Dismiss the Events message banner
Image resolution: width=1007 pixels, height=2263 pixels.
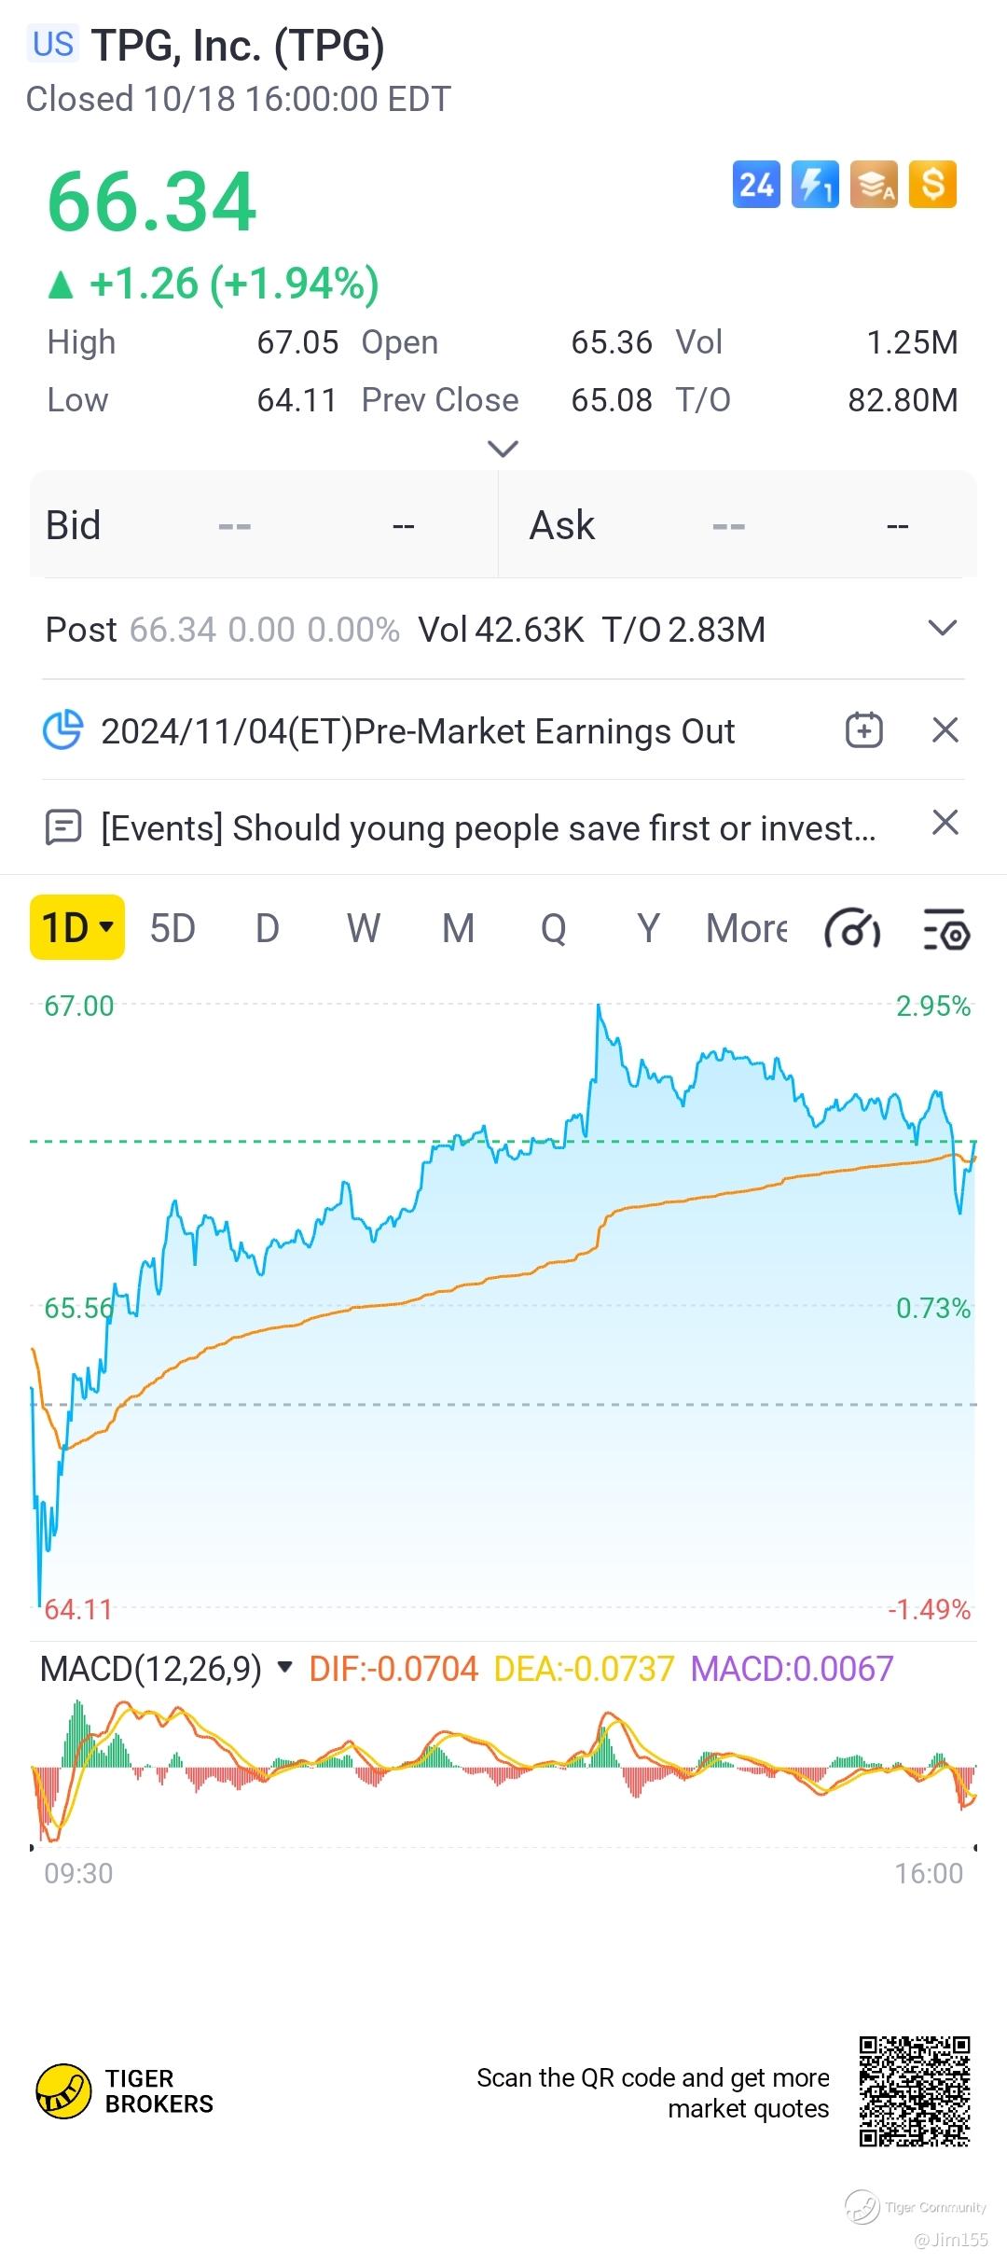[x=945, y=823]
